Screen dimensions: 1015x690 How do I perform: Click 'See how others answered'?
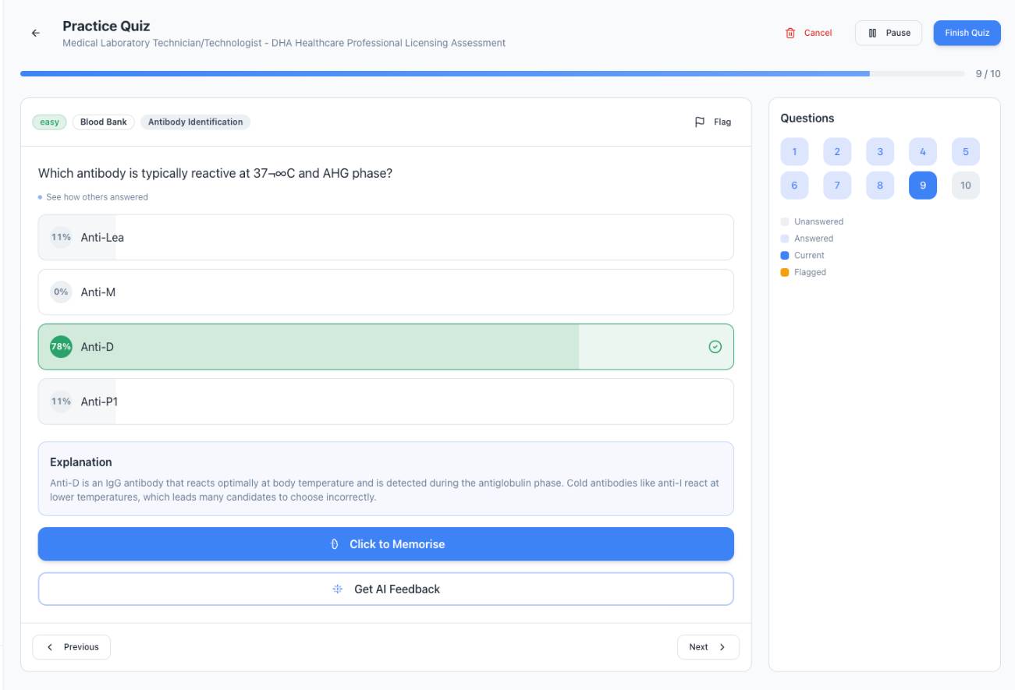[x=97, y=197]
